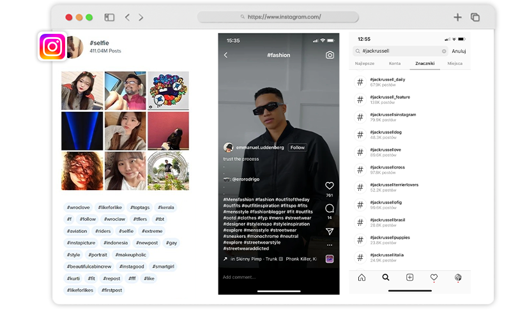
Task: Tap Anuluj to cancel search
Action: [x=459, y=51]
